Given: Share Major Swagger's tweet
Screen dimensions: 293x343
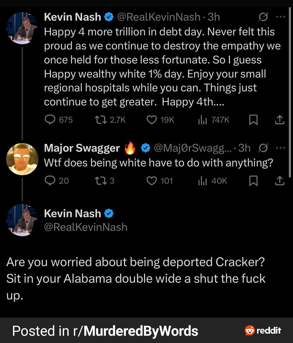Looking at the screenshot, I should coord(280,180).
